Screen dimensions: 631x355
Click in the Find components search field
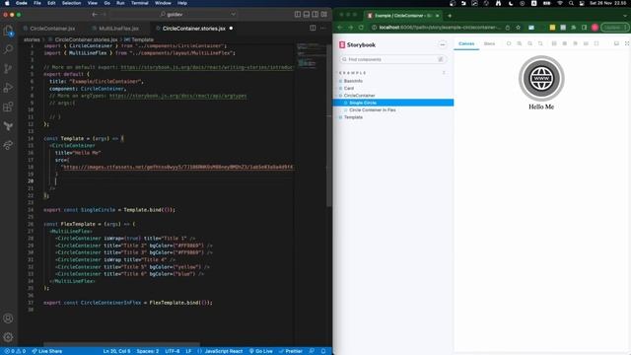point(392,59)
